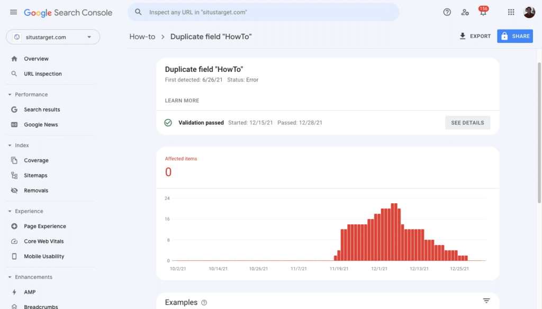Click the SEE DETAILS button
Image resolution: width=542 pixels, height=309 pixels.
(467, 123)
